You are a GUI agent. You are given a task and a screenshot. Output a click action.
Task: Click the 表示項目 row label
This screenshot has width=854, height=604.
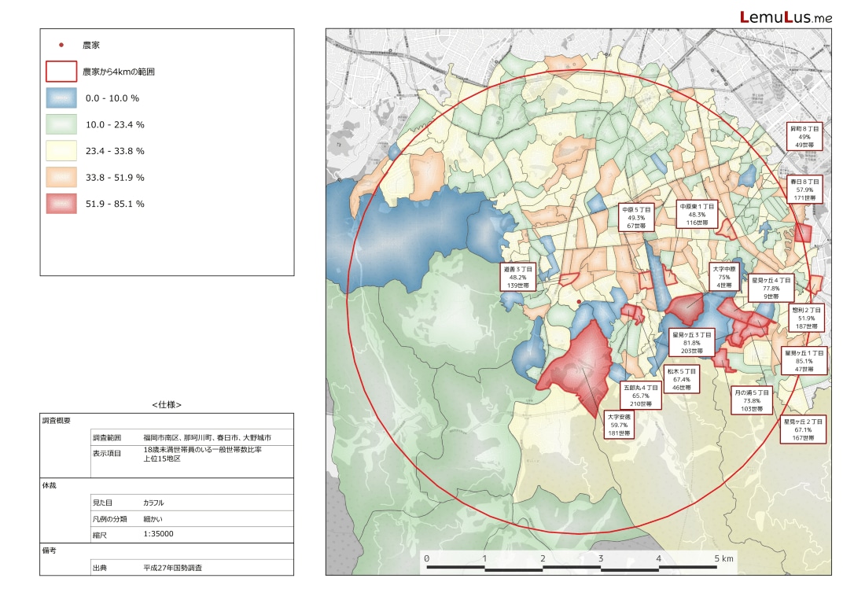pos(107,453)
